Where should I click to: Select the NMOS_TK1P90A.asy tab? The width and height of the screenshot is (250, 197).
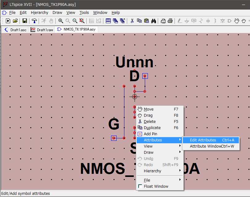[x=76, y=29]
